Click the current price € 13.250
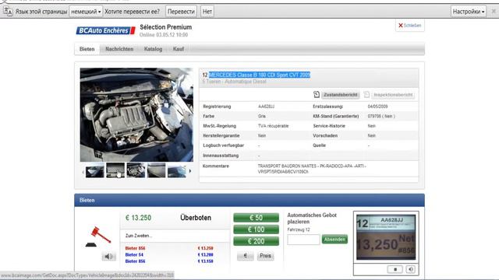499x280 pixels. click(x=139, y=218)
